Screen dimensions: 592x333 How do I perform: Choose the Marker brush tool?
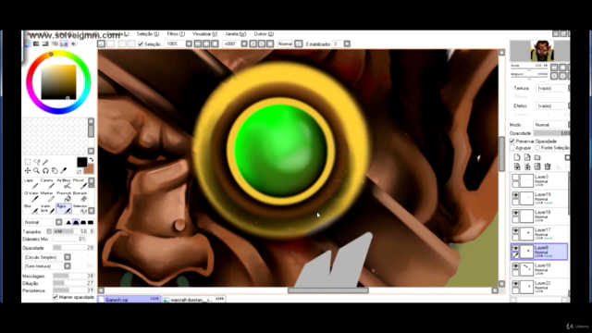(x=47, y=197)
